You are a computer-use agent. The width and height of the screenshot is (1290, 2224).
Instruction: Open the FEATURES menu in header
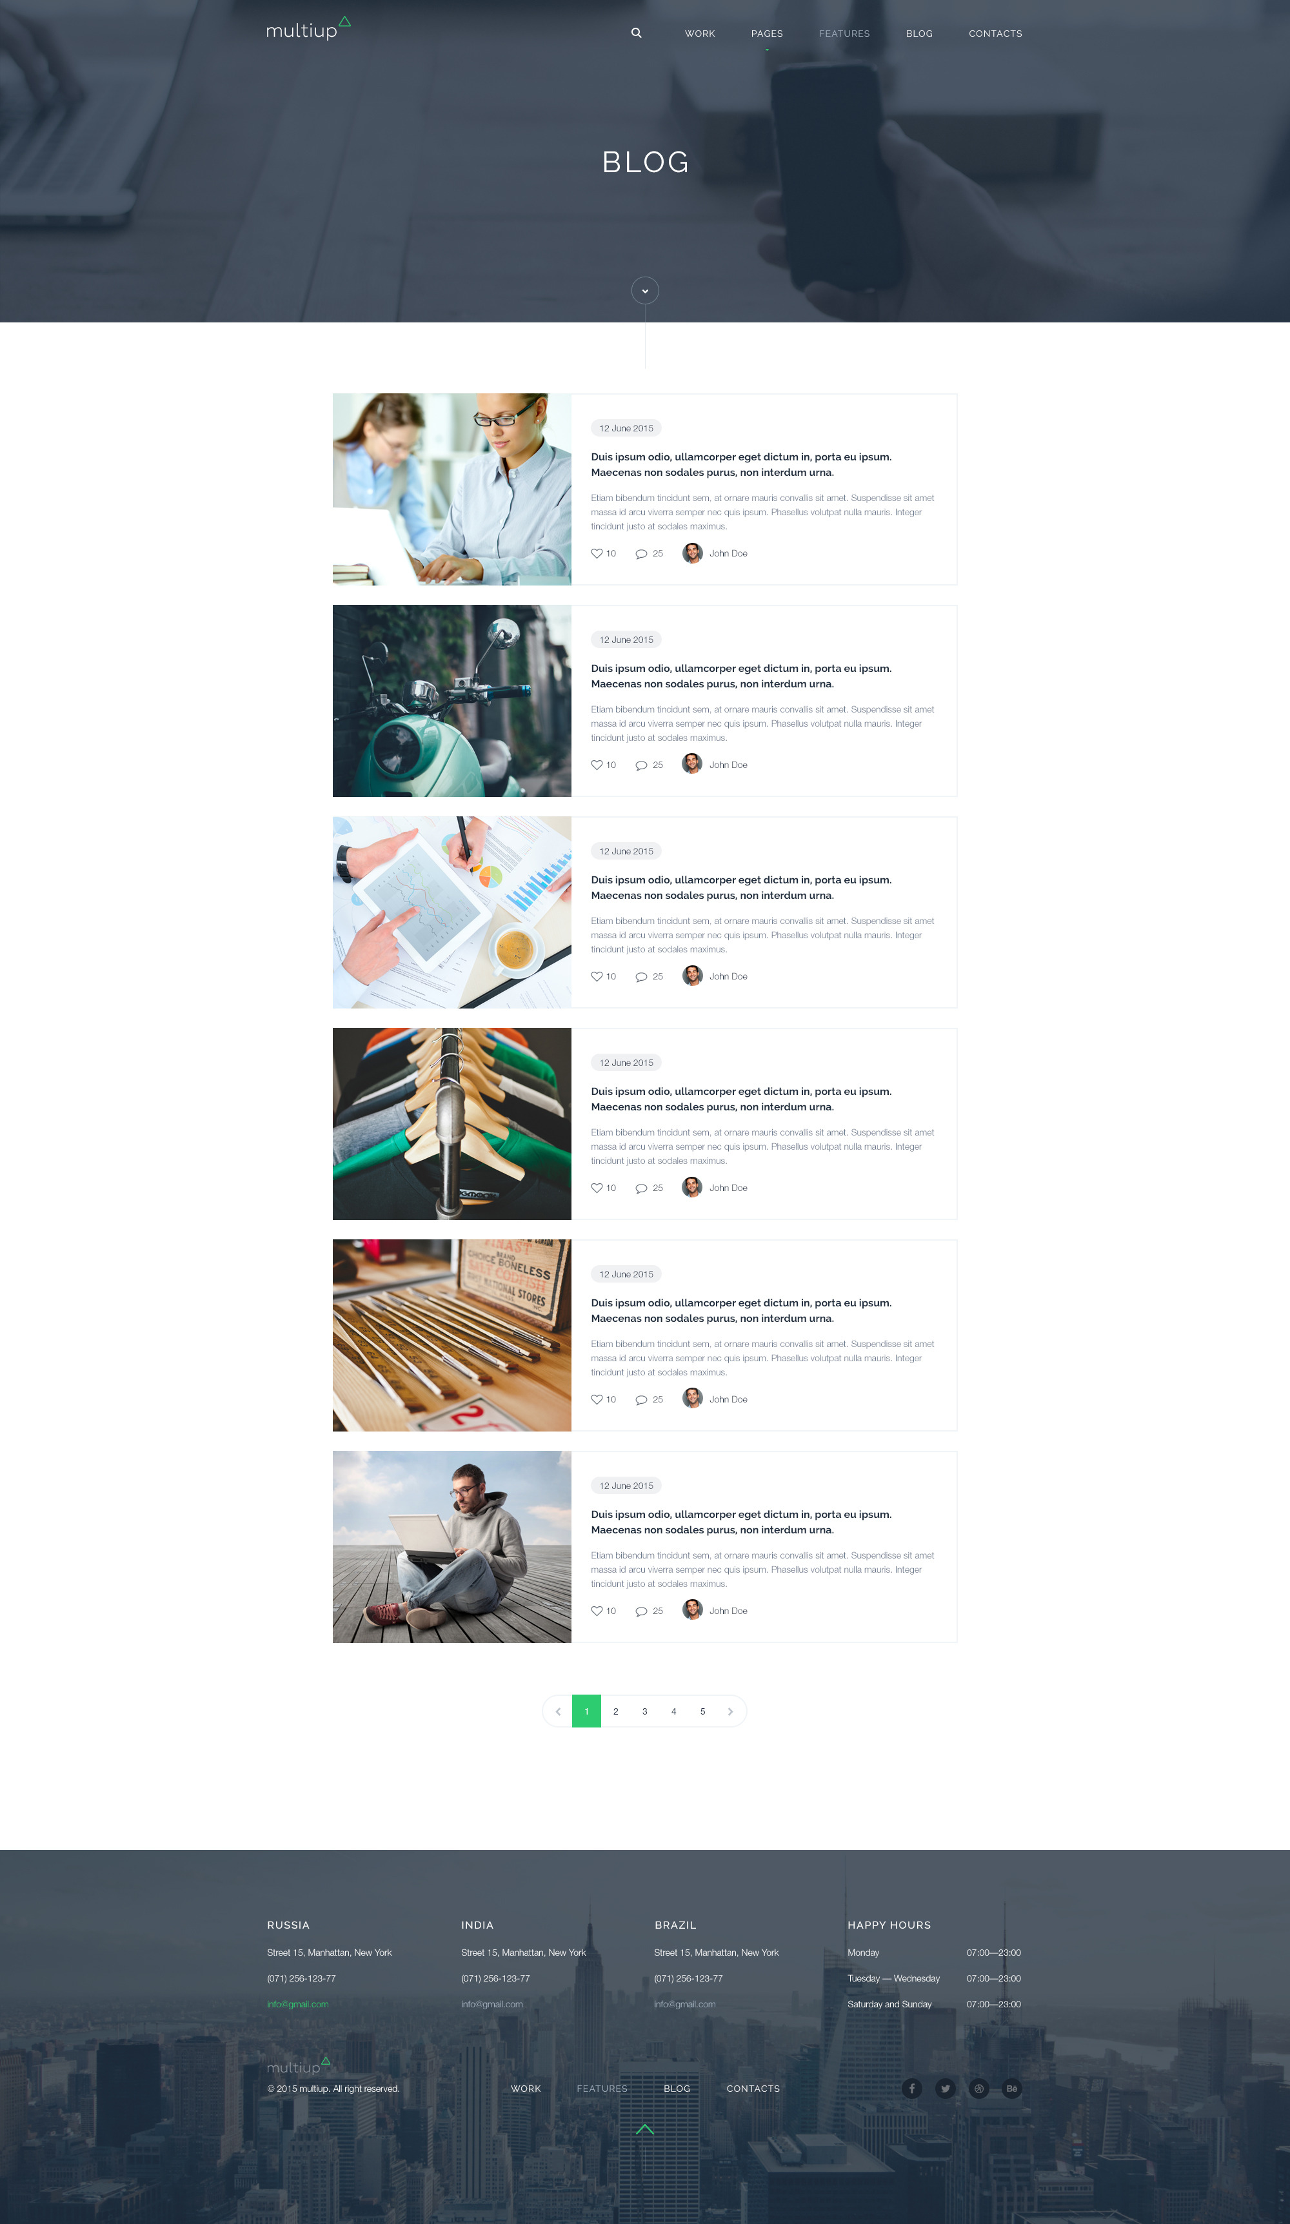[x=844, y=34]
